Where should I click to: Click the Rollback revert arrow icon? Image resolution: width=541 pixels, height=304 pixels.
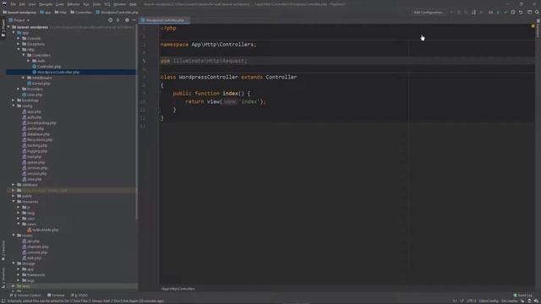point(521,12)
